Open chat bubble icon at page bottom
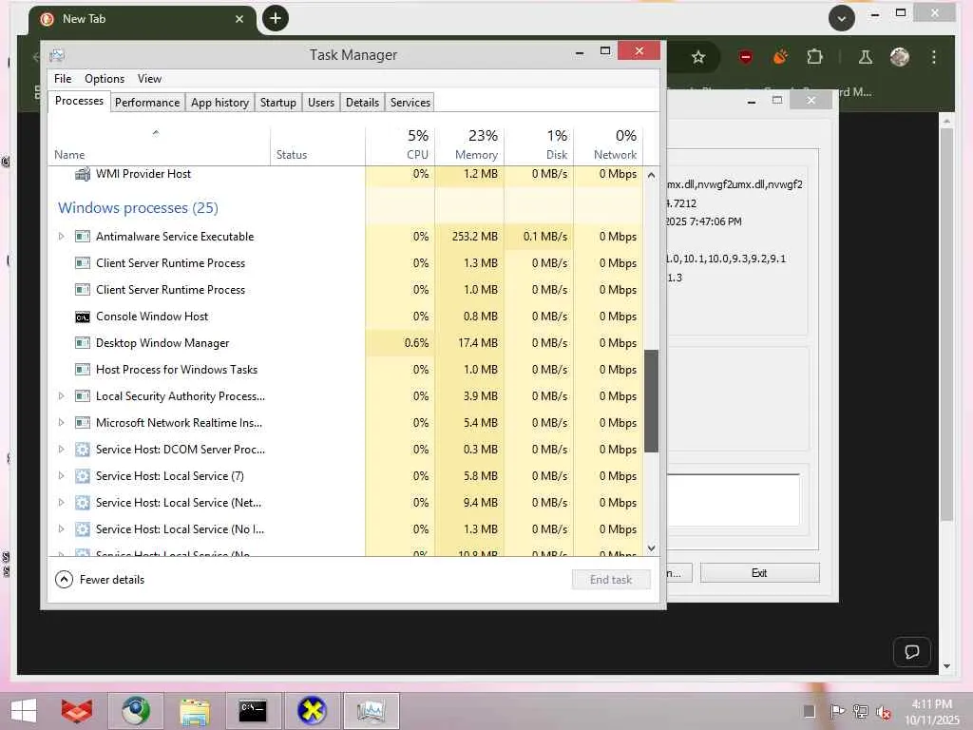The height and width of the screenshot is (730, 973). click(x=911, y=652)
